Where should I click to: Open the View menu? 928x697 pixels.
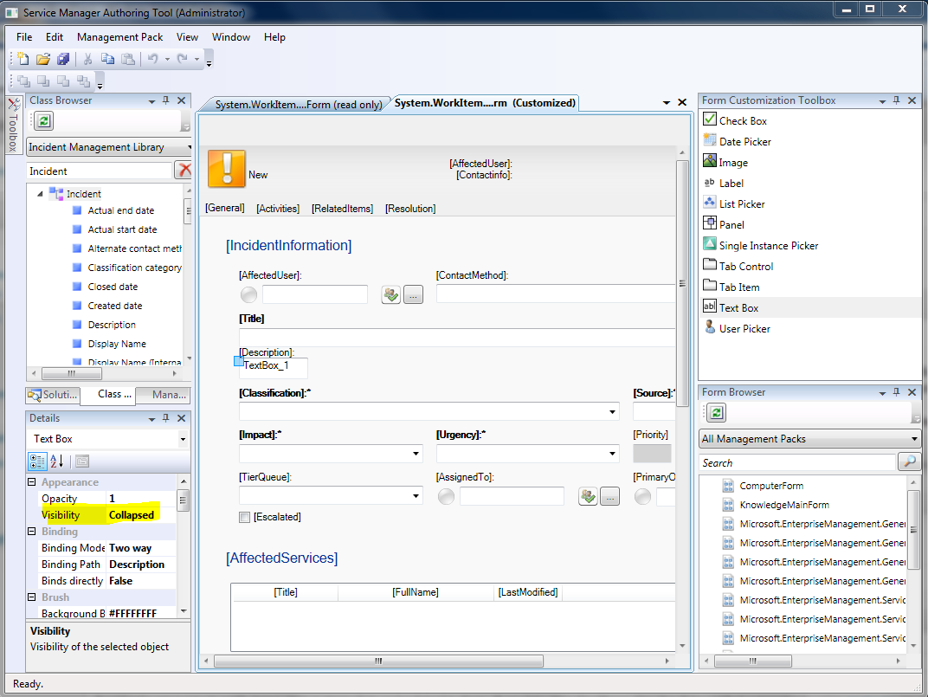(187, 36)
